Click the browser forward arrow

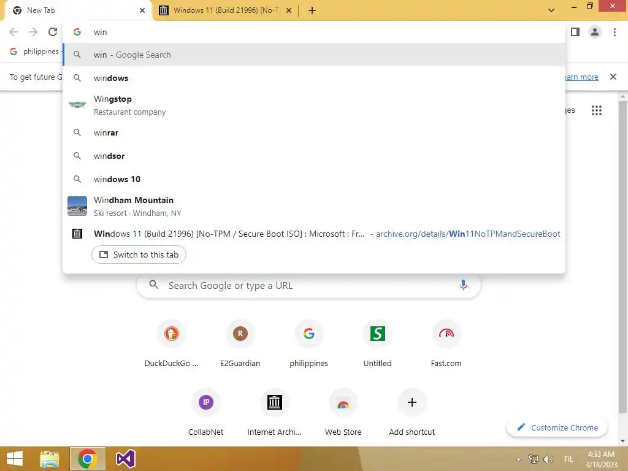point(33,32)
